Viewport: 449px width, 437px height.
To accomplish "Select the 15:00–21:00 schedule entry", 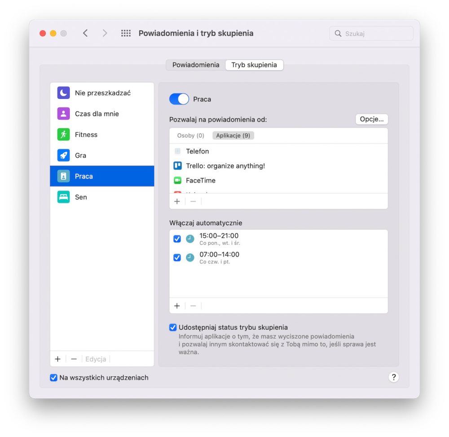I will pyautogui.click(x=278, y=239).
